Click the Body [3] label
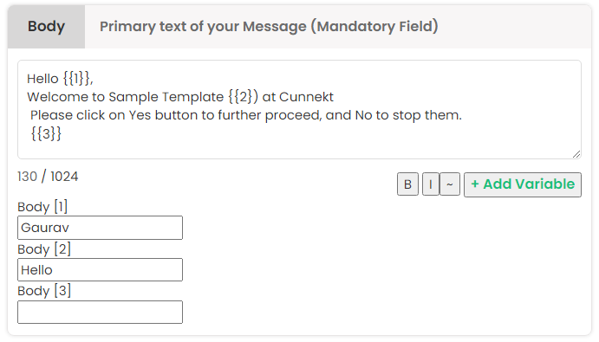Viewport: 599px width, 342px height. [44, 291]
